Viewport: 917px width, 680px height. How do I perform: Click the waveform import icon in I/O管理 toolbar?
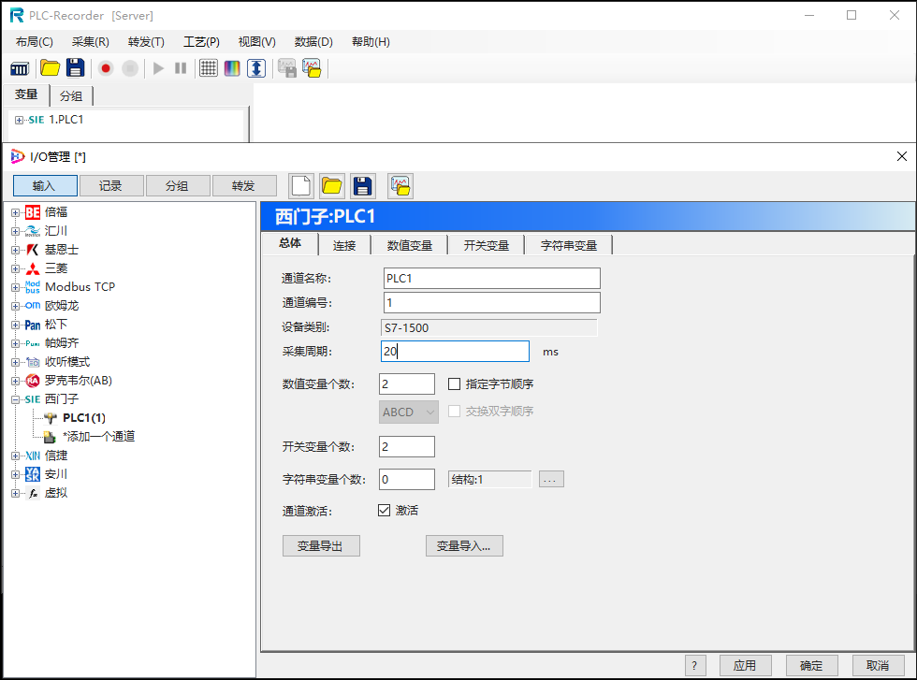click(x=400, y=185)
